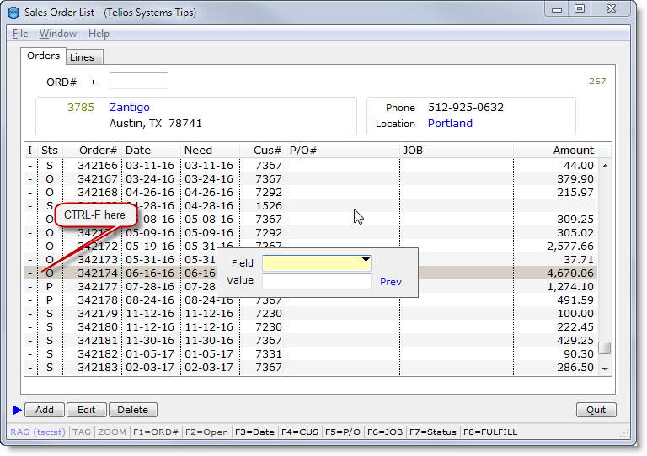Select order 342177 row
Viewport: 647px width, 456px height.
pyautogui.click(x=98, y=286)
